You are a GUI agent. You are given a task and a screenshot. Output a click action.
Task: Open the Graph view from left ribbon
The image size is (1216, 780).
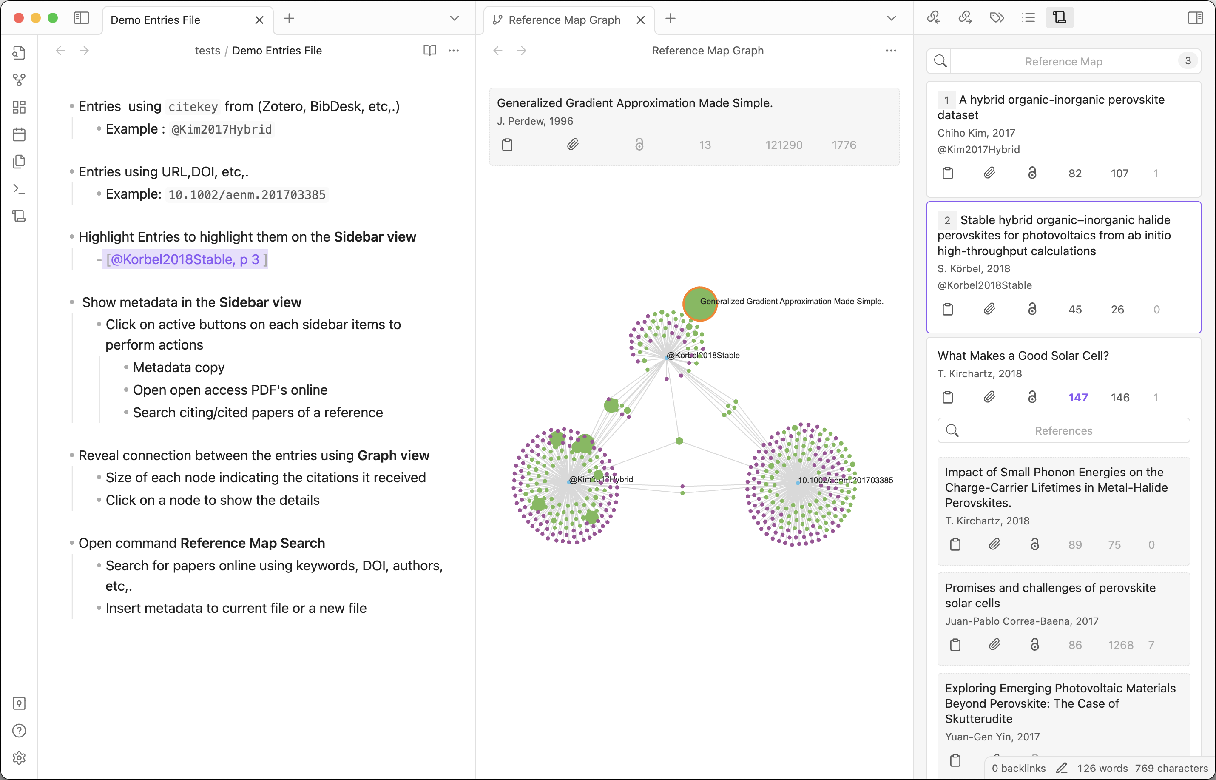coord(19,80)
